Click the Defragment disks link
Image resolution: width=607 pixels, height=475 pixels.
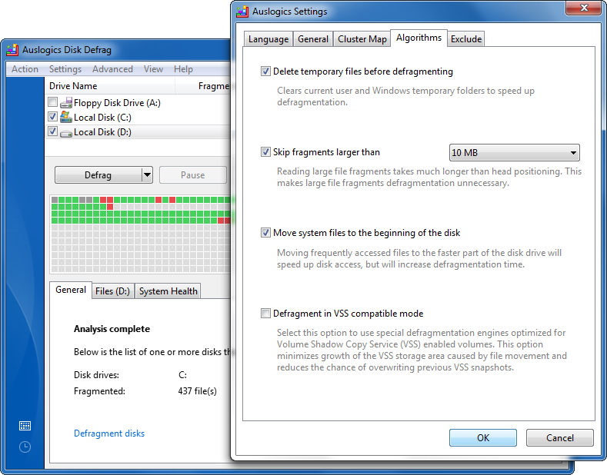[x=109, y=433]
